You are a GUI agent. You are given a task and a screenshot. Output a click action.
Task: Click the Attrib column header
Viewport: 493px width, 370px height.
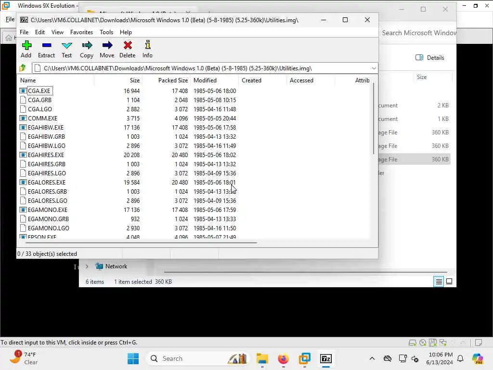pos(353,80)
